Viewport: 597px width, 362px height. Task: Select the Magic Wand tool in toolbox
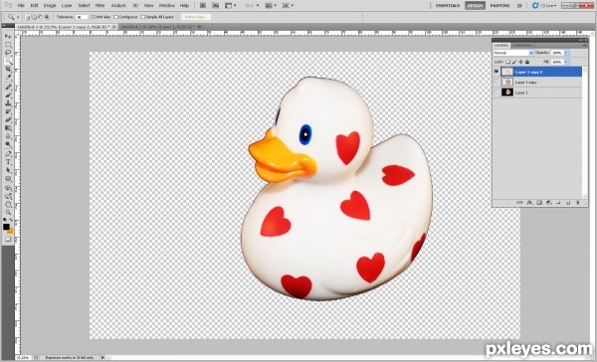(8, 62)
